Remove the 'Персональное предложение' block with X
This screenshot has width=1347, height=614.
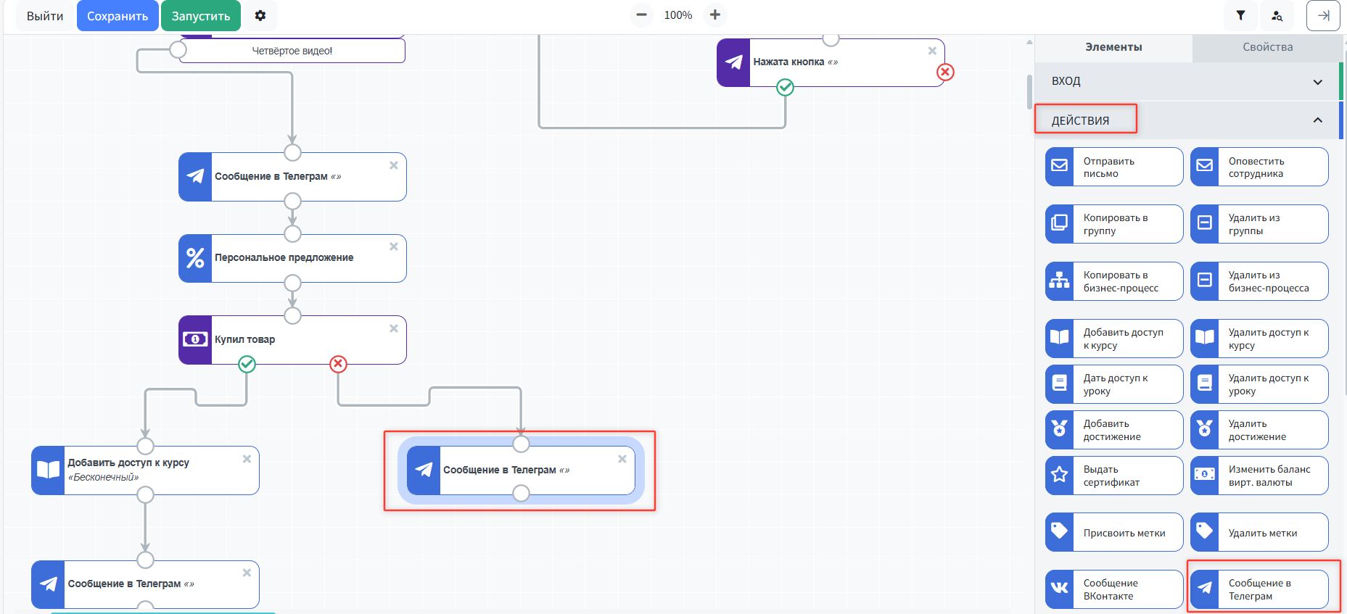click(x=394, y=246)
